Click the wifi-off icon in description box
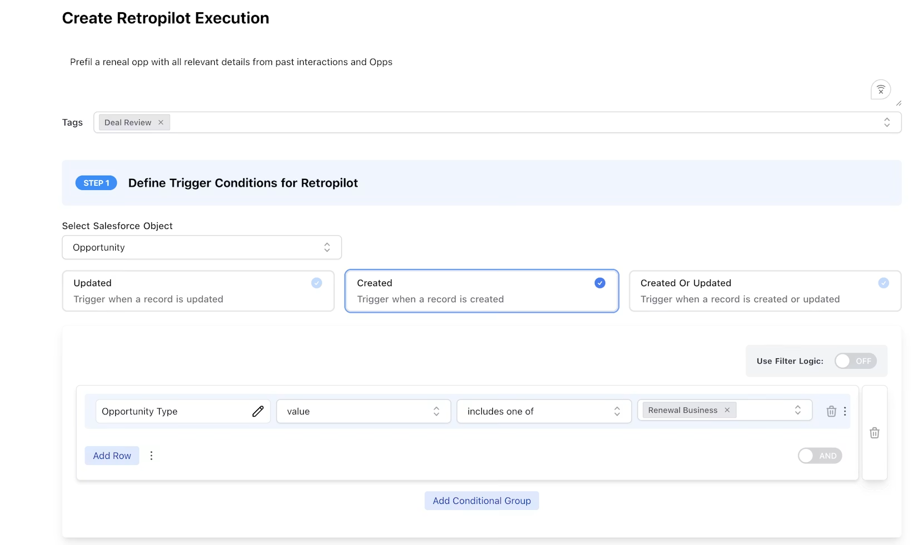Image resolution: width=918 pixels, height=545 pixels. 881,89
